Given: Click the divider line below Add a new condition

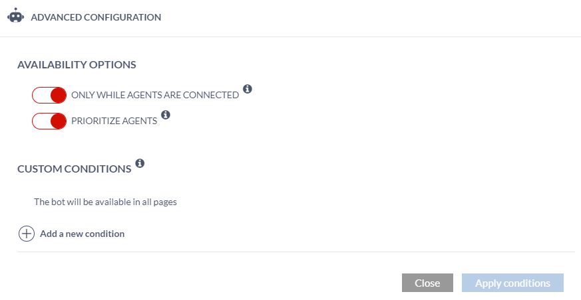Looking at the screenshot, I should click(x=295, y=252).
